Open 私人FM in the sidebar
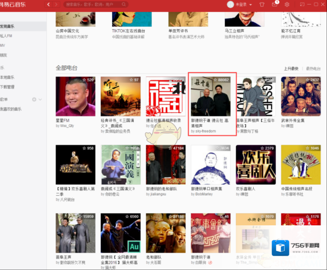327x270 pixels. pos(8,36)
